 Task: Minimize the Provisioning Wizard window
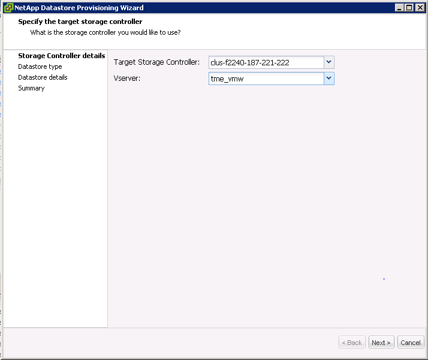(399, 8)
